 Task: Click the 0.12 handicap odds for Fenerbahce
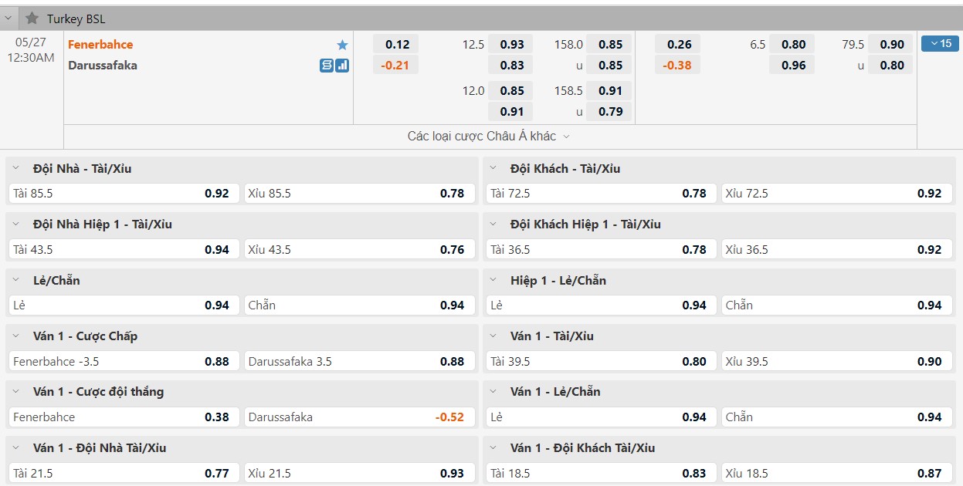[x=395, y=45]
